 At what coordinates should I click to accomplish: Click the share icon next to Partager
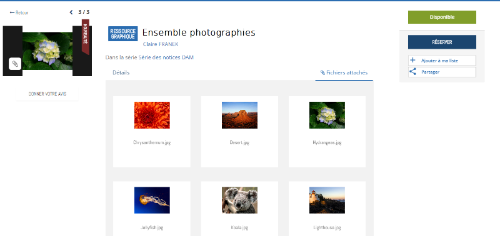click(412, 72)
